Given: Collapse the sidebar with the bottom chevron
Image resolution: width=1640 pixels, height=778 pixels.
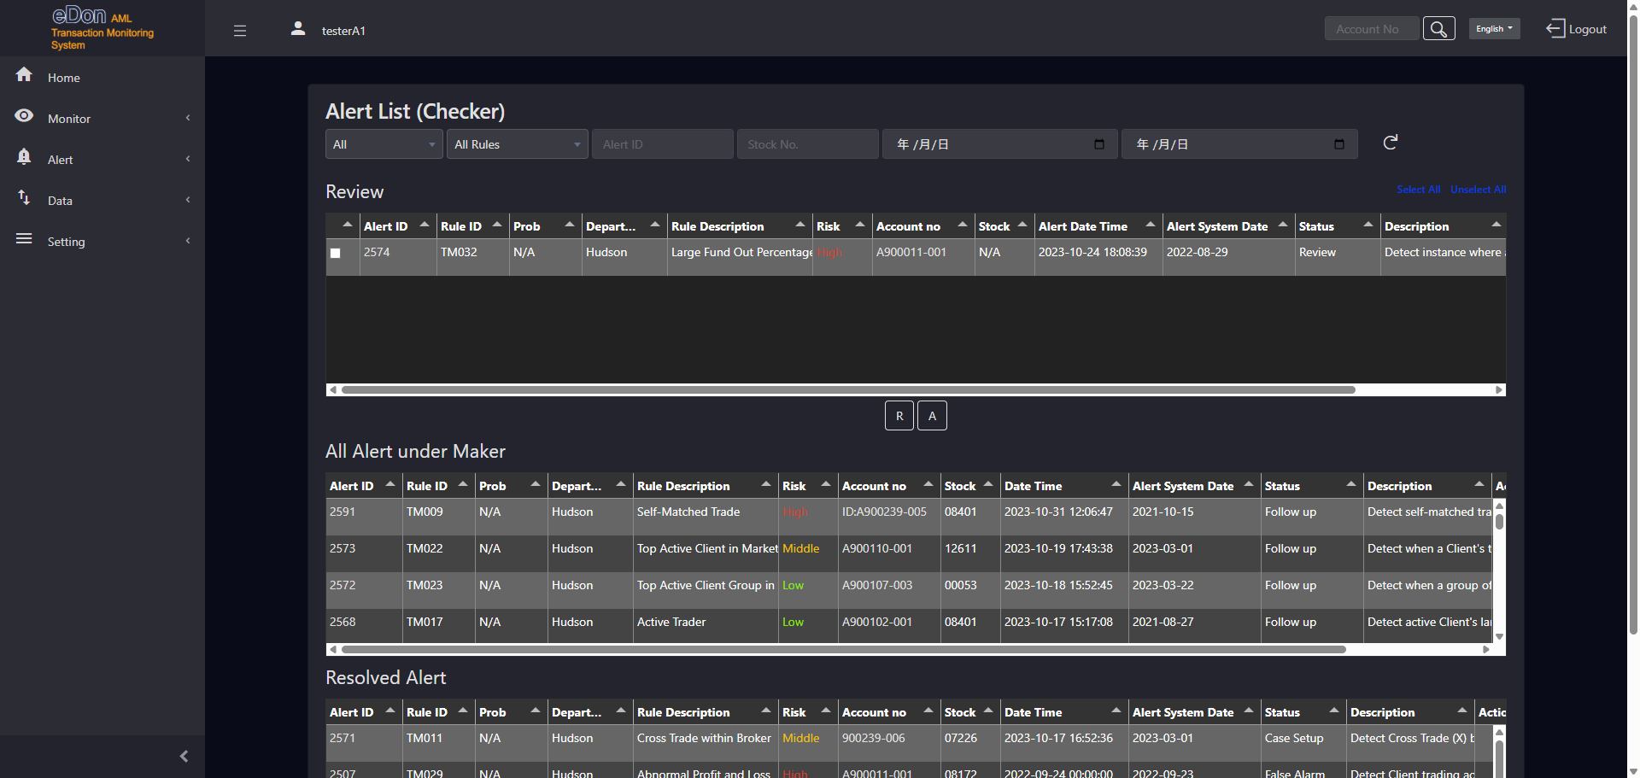Looking at the screenshot, I should 183,756.
